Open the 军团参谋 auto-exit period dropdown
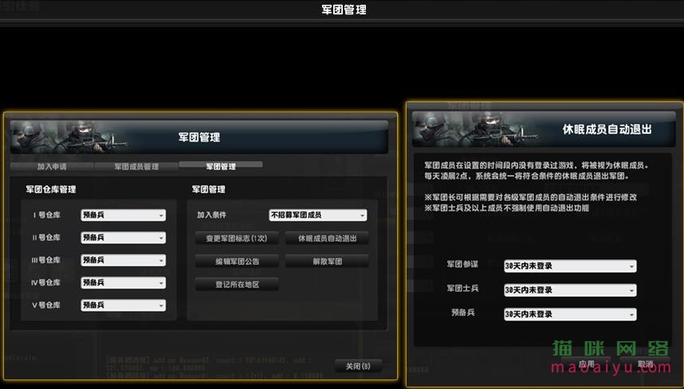This screenshot has height=389, width=684. pos(570,266)
